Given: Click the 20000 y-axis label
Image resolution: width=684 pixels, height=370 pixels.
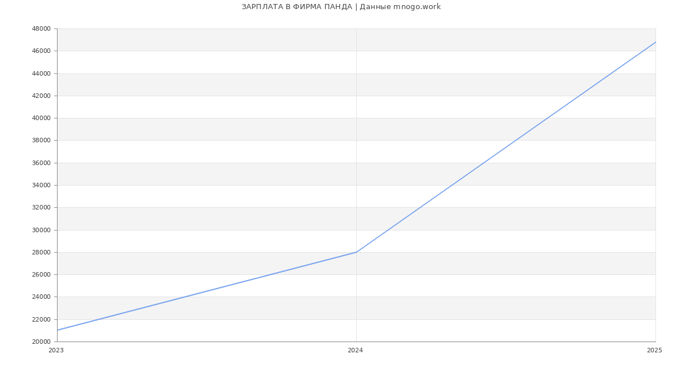Looking at the screenshot, I should [x=41, y=342].
